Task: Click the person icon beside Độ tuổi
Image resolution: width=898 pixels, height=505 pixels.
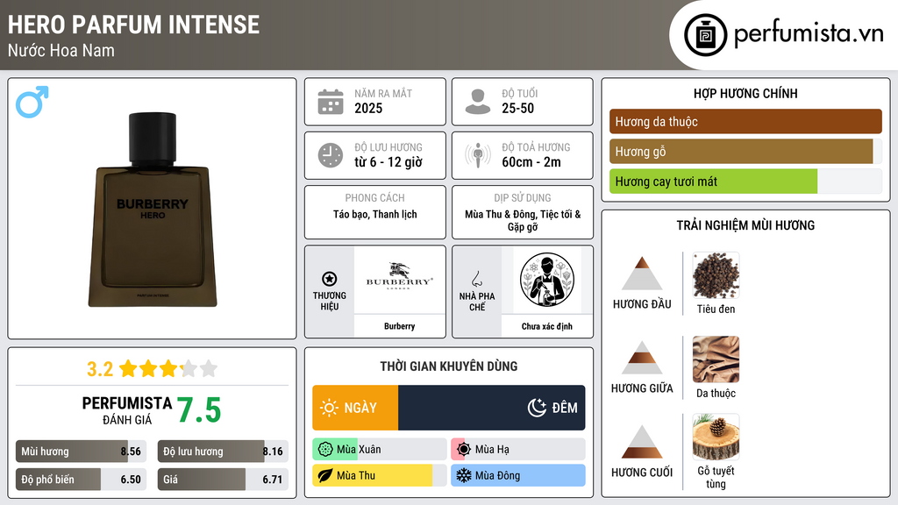Action: (478, 102)
